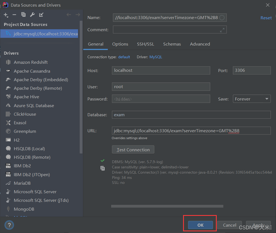Screen dimensions: 276x233
Task: Select Azure SQL Database driver
Action: pyautogui.click(x=34, y=105)
